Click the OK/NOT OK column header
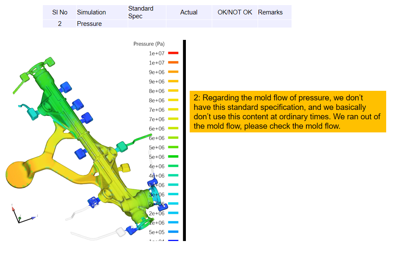 click(235, 12)
